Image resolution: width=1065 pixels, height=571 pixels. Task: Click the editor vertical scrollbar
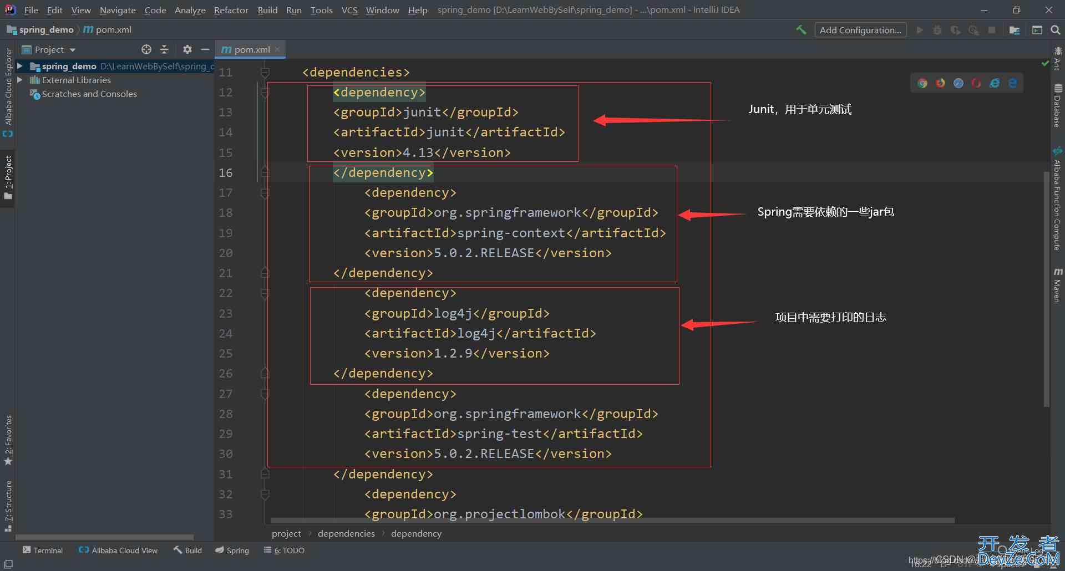point(1047,288)
